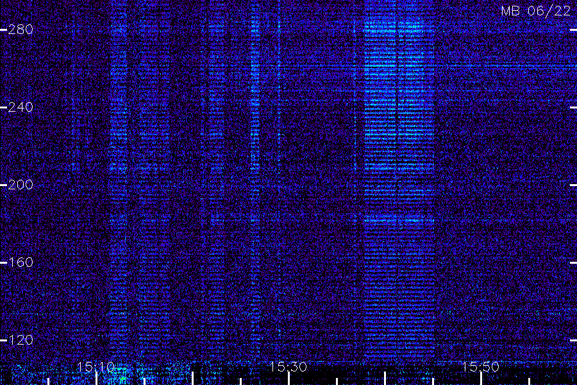Click the tick mark below 15:30

tap(289, 379)
